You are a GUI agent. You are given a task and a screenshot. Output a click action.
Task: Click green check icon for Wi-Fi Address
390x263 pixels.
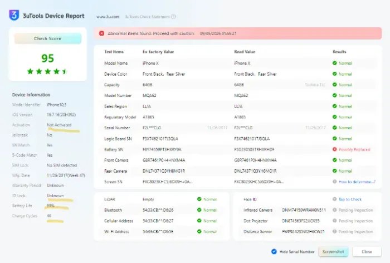click(199, 231)
